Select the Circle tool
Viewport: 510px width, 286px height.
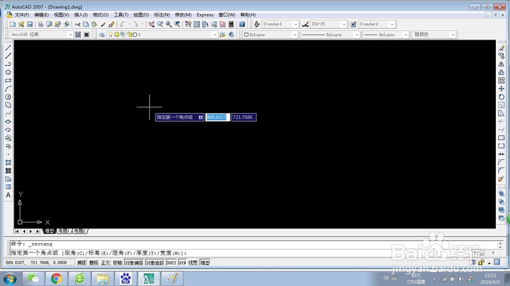pyautogui.click(x=8, y=97)
